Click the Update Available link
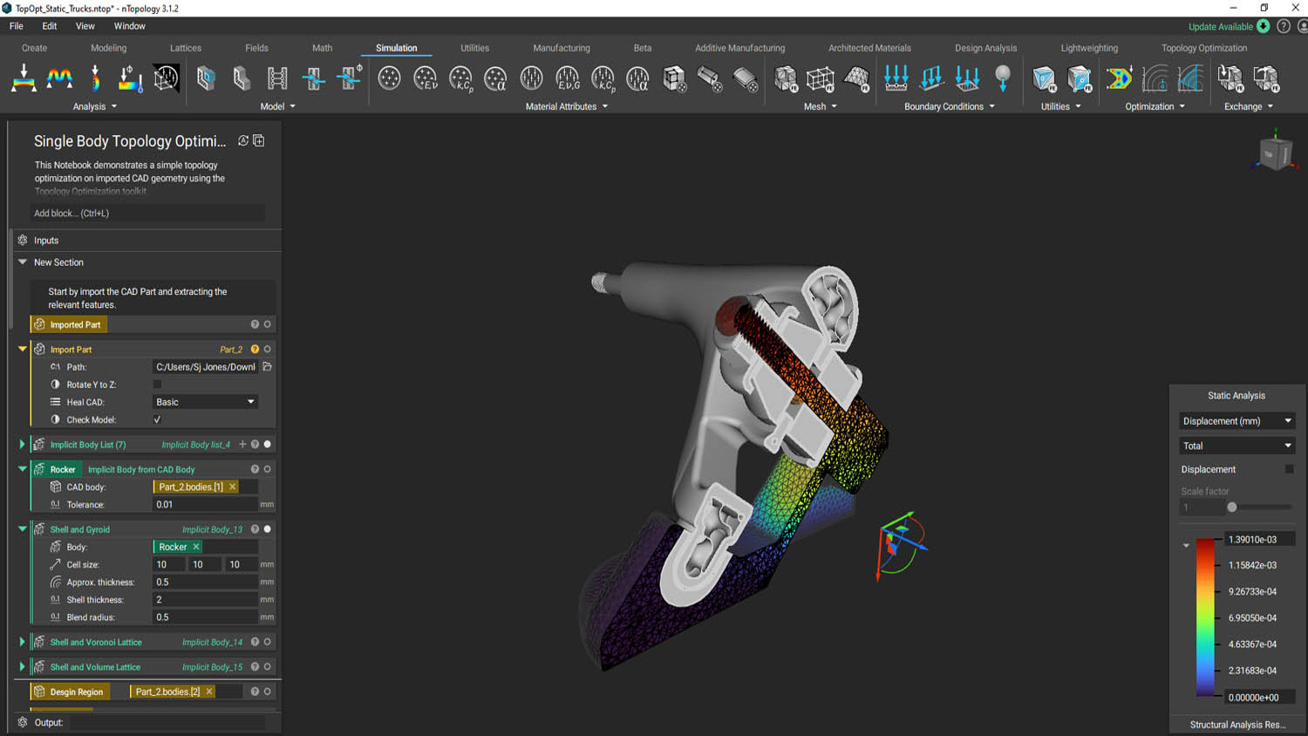Image resolution: width=1308 pixels, height=736 pixels. coord(1220,27)
